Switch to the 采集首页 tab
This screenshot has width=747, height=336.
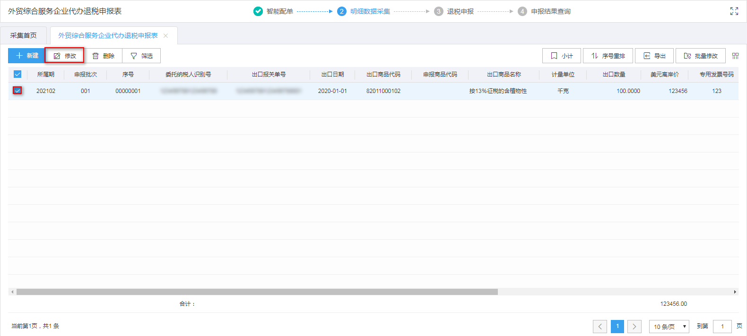(24, 35)
